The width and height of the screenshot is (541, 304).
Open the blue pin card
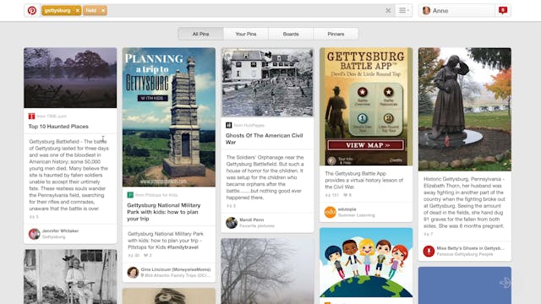(465, 285)
